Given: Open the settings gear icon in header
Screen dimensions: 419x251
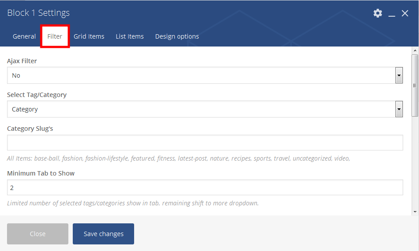Looking at the screenshot, I should (x=377, y=13).
